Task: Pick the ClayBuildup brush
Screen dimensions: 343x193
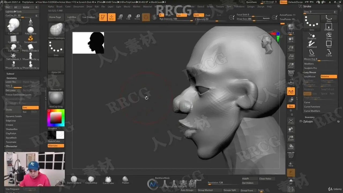Action: [x=91, y=180]
